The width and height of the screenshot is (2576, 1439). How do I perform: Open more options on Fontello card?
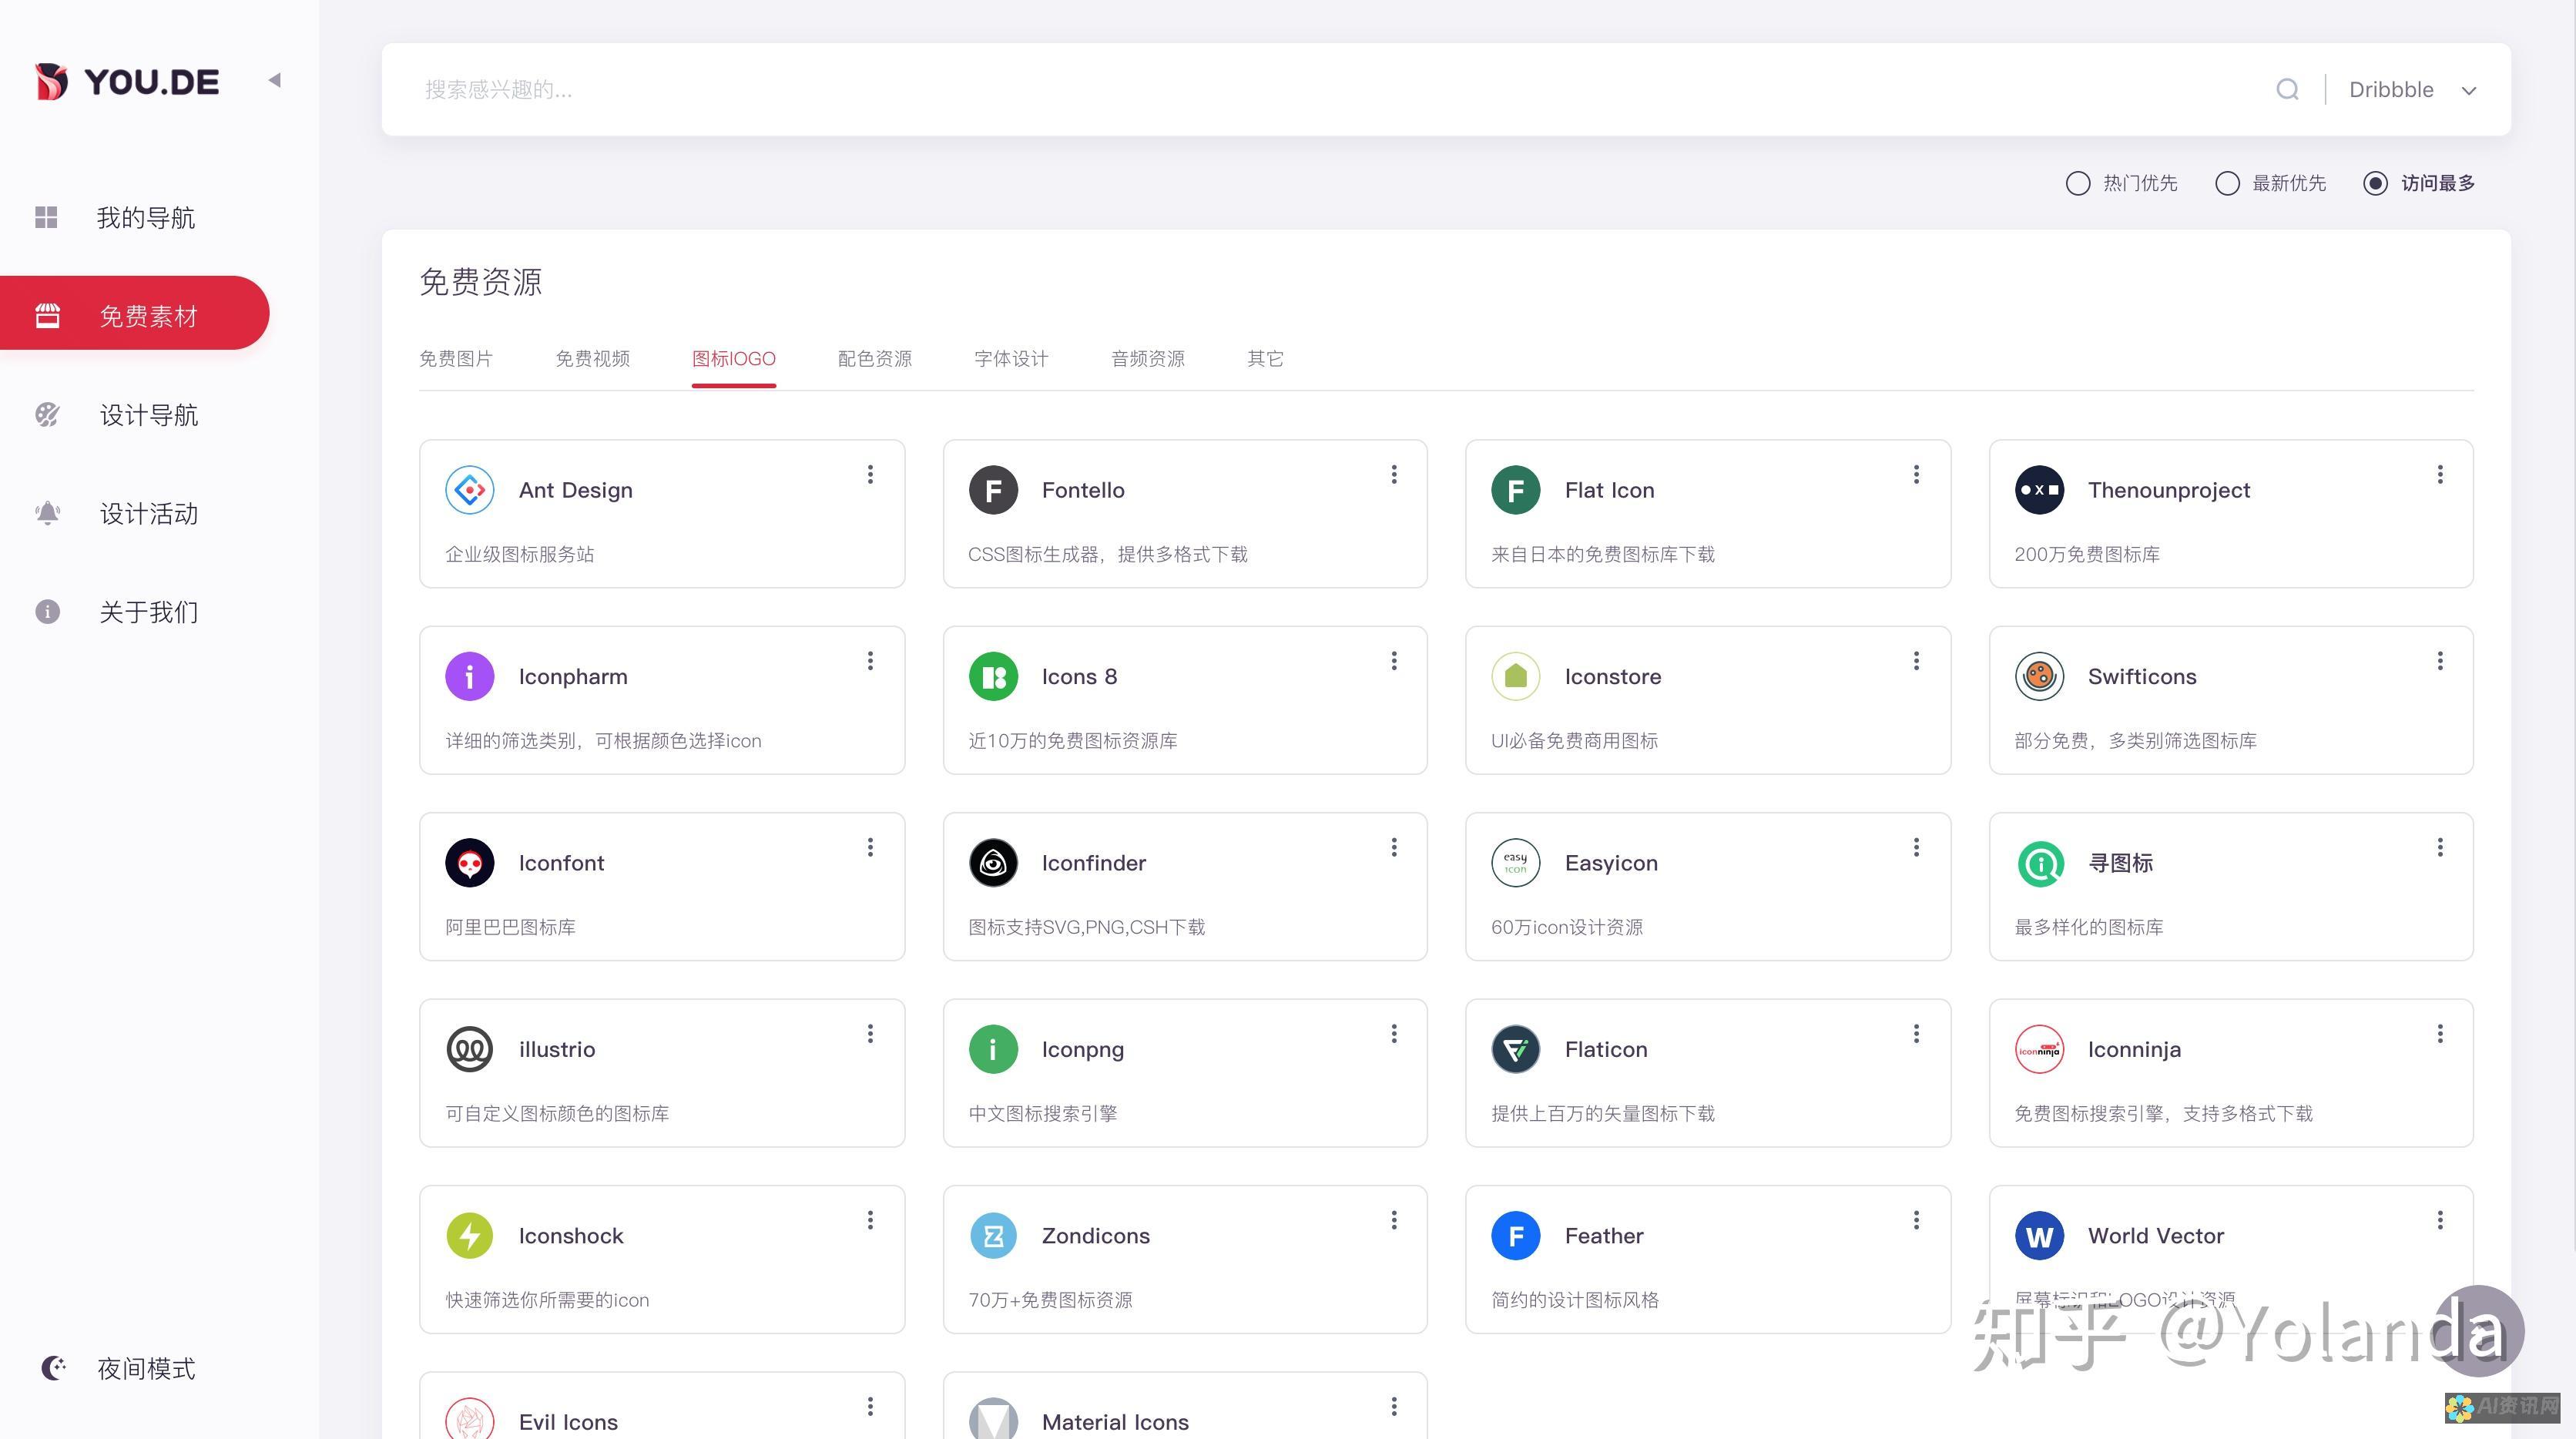click(1394, 474)
